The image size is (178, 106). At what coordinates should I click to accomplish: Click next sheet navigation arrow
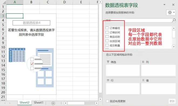pyautogui.click(x=10, y=103)
